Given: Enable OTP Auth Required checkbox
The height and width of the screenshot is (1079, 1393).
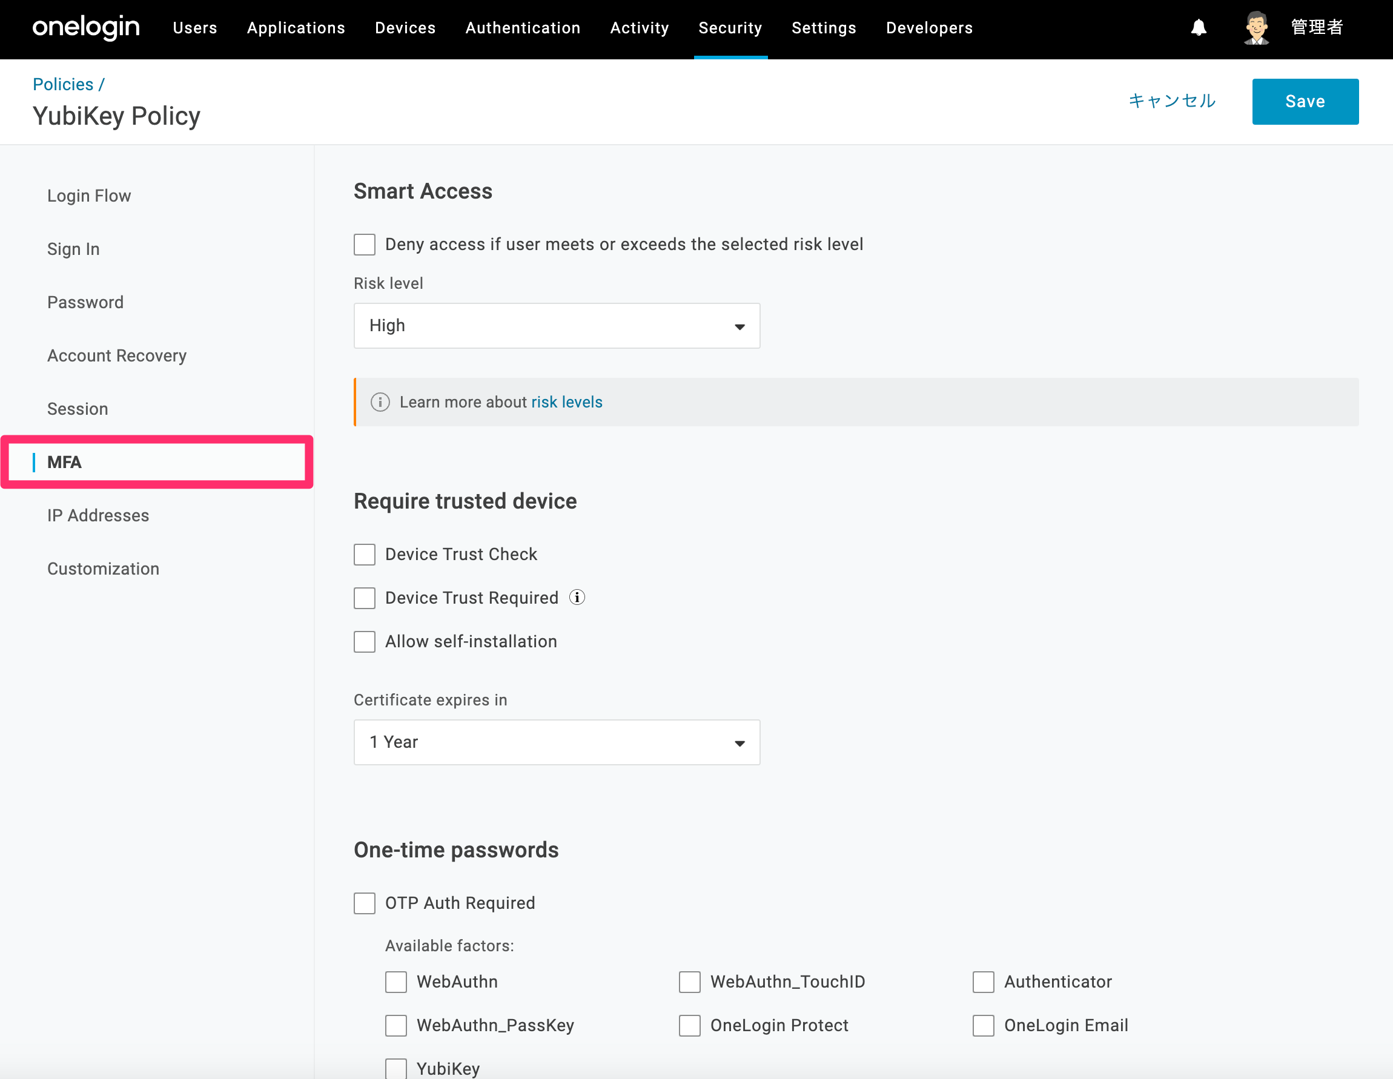Looking at the screenshot, I should click(364, 903).
